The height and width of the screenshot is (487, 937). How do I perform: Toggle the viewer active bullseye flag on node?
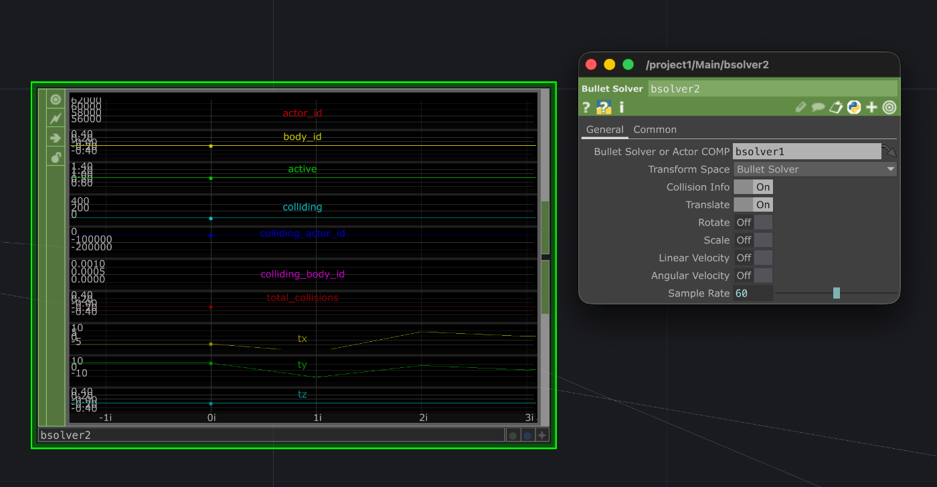[x=56, y=100]
